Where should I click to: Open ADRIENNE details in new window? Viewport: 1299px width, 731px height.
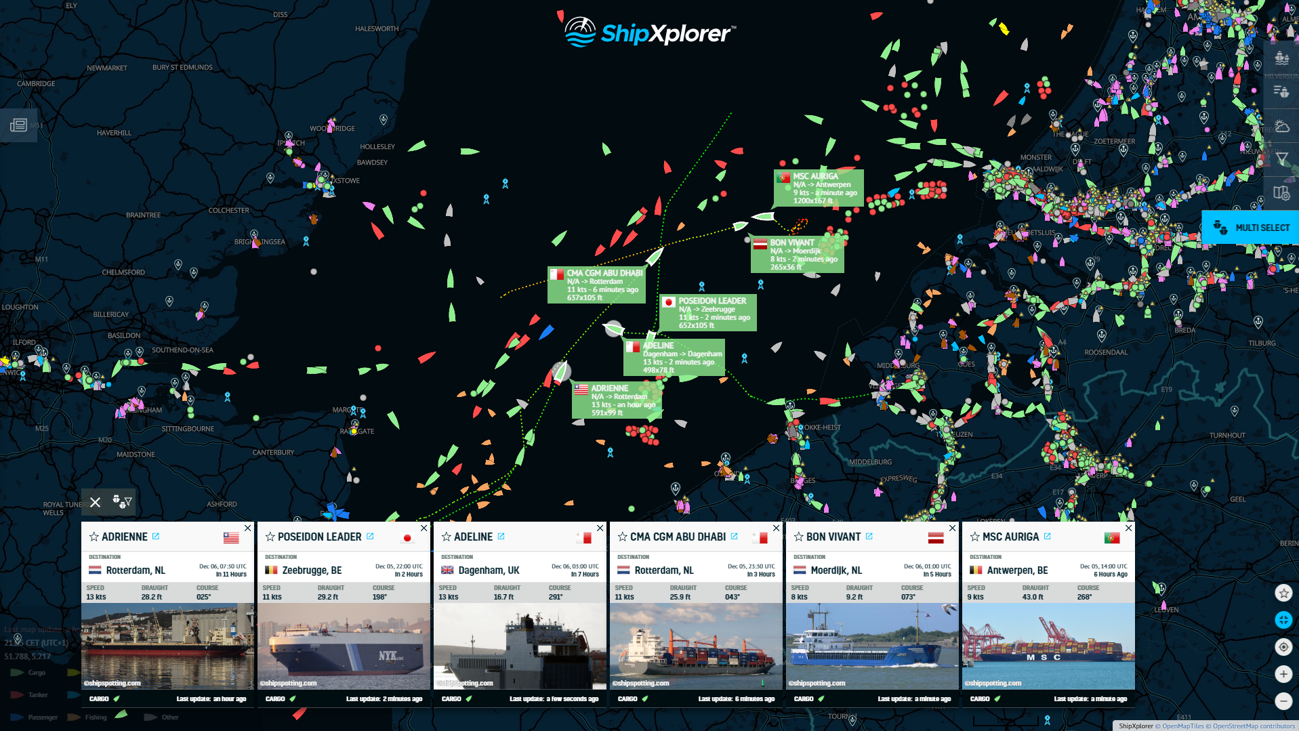156,536
